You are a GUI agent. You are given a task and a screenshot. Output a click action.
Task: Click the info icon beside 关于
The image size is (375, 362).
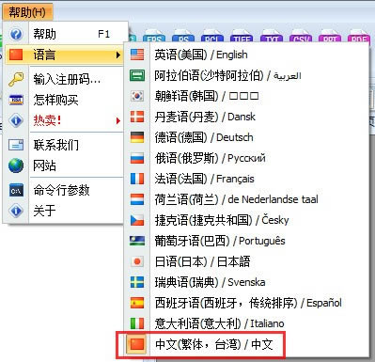tap(16, 211)
